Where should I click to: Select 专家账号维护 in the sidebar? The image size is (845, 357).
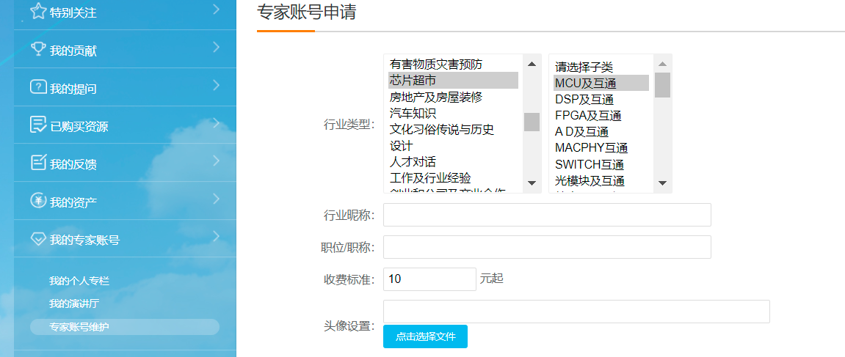[x=79, y=327]
